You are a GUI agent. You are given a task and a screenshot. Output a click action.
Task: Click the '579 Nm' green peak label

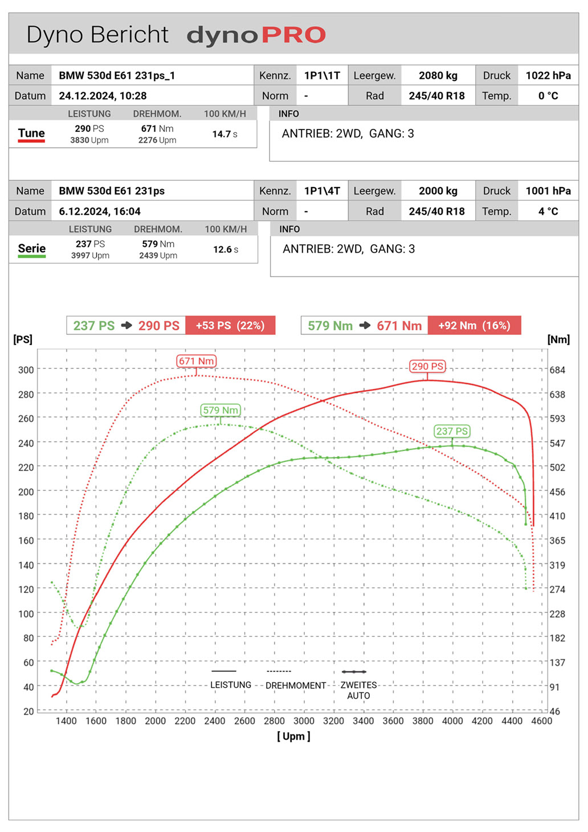pos(221,410)
